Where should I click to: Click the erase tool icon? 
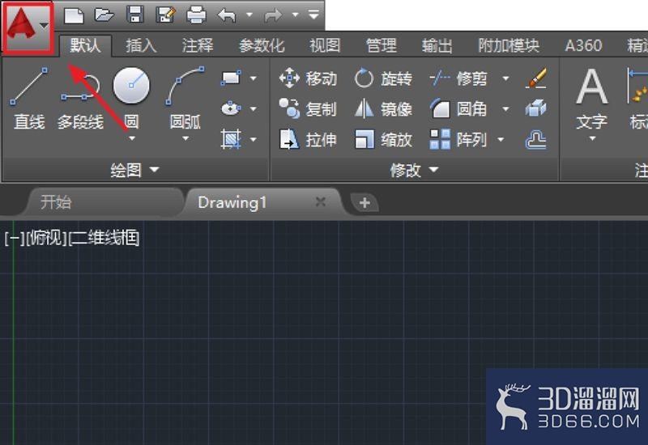tap(536, 78)
